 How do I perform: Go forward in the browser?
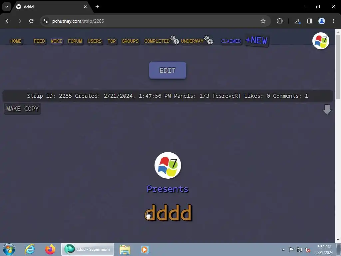click(19, 21)
